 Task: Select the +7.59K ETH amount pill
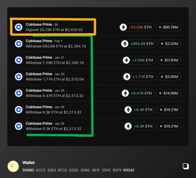pyautogui.click(x=139, y=60)
